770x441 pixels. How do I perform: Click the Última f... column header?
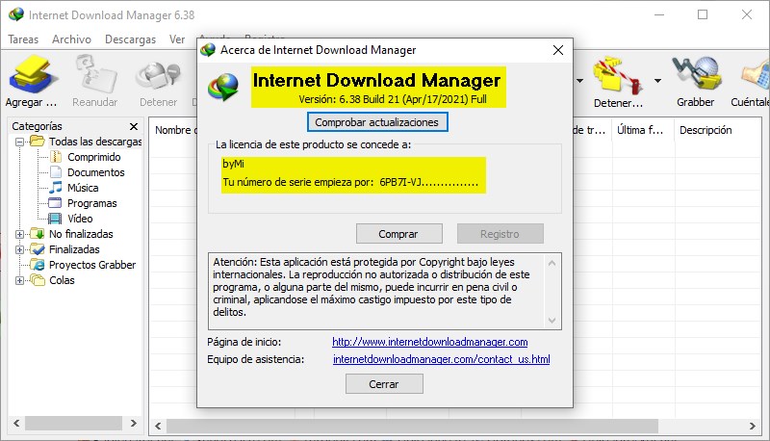point(642,130)
